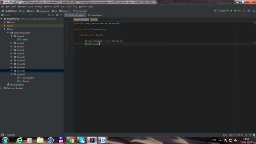256x144 pixels.
Task: Close the Flower.java tab
Action: pos(103,15)
